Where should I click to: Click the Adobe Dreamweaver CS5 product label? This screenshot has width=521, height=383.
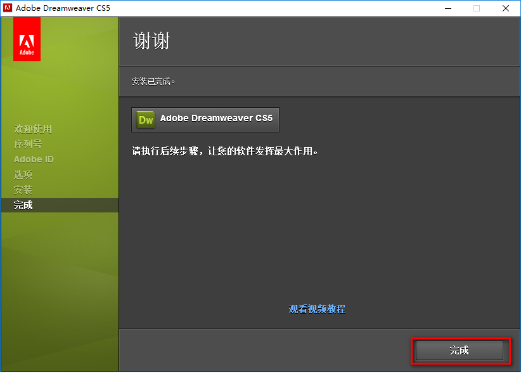[x=215, y=119]
